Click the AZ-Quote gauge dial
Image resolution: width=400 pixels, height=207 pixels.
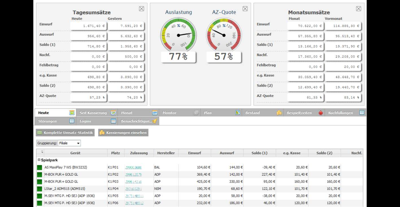[224, 35]
